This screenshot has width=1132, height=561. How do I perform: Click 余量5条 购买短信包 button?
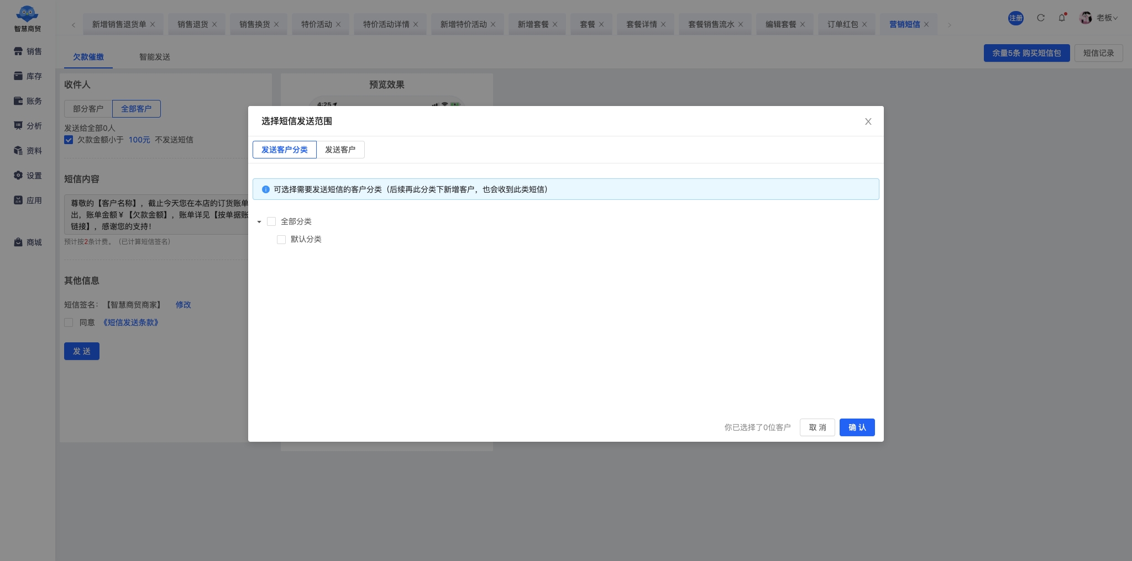(x=1026, y=53)
